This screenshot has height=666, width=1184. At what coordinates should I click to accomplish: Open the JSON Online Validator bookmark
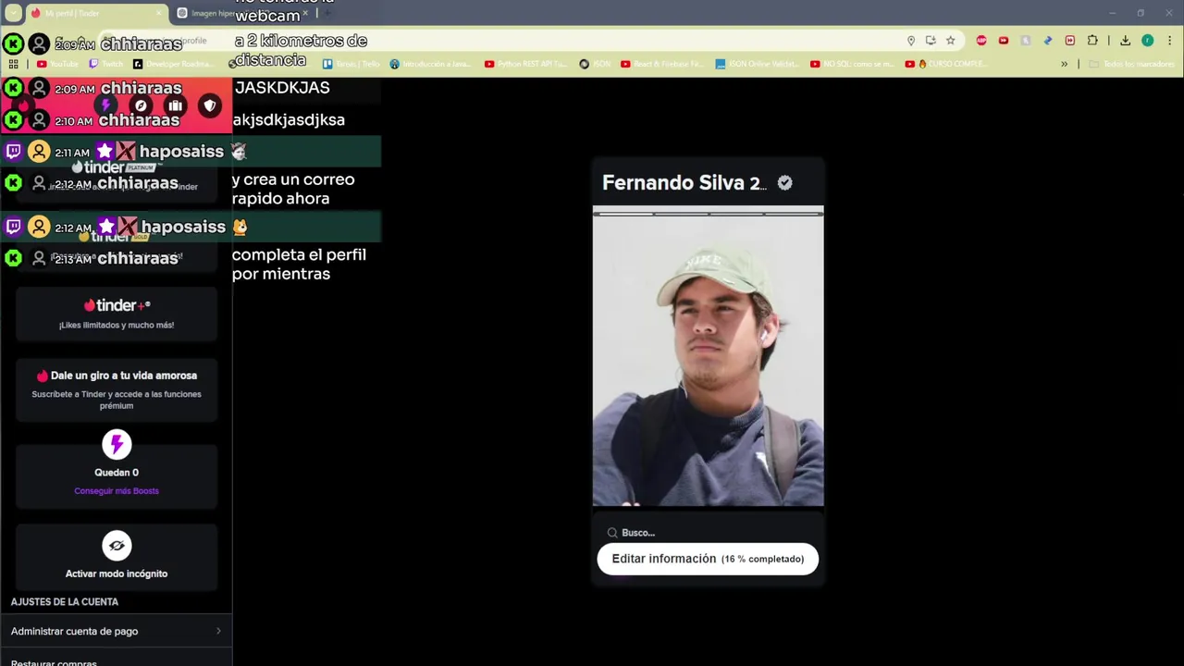tap(758, 64)
